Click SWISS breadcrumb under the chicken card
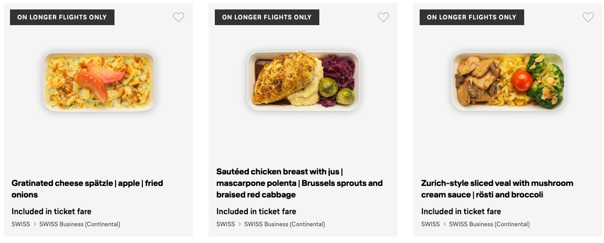The width and height of the screenshot is (604, 243). point(225,224)
